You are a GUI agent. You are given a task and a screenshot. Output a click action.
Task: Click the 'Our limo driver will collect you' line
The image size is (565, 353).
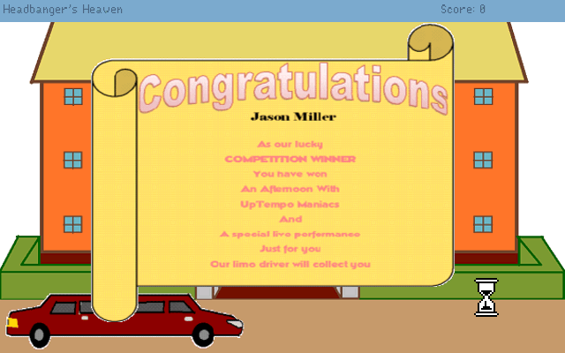click(290, 264)
